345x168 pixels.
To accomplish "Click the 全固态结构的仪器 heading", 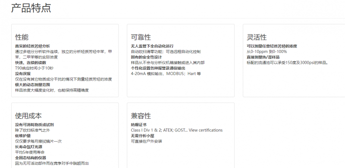I will 31,158.
